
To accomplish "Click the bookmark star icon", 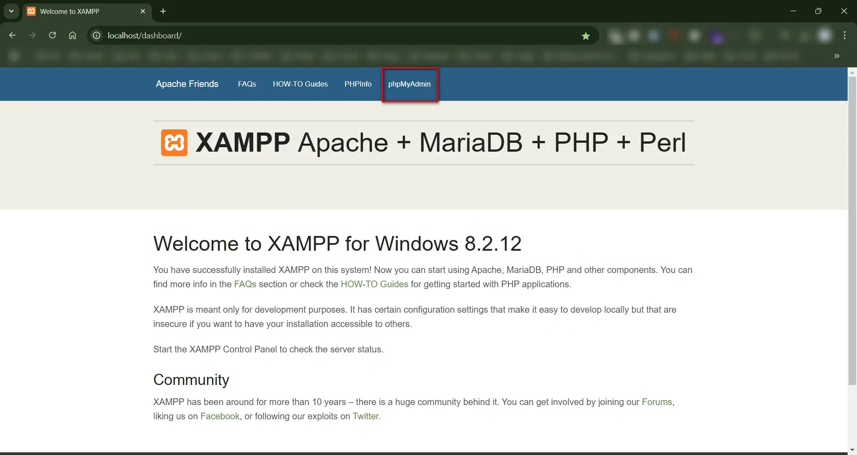I will [x=586, y=36].
